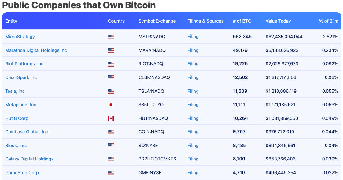Open Galaxy Digital Holdings entity page
Image resolution: width=343 pixels, height=180 pixels.
tap(29, 159)
